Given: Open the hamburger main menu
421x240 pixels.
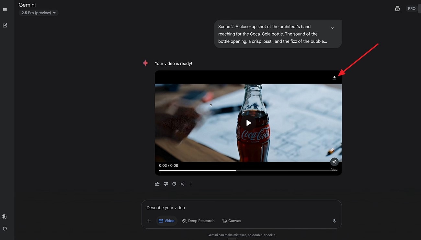Looking at the screenshot, I should [5, 10].
